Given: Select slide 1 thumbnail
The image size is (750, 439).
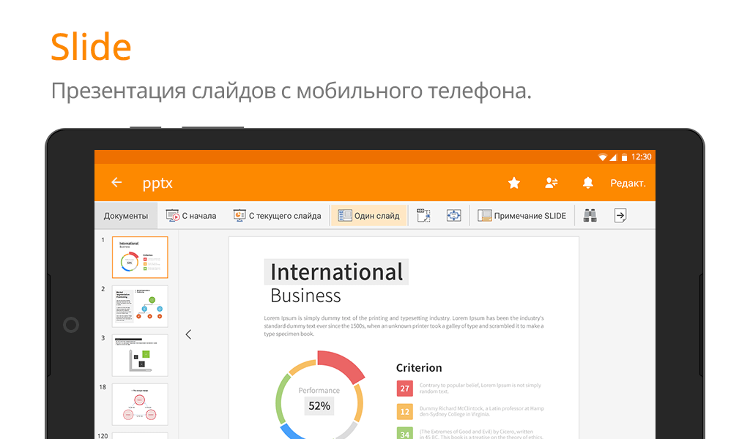Looking at the screenshot, I should point(140,258).
